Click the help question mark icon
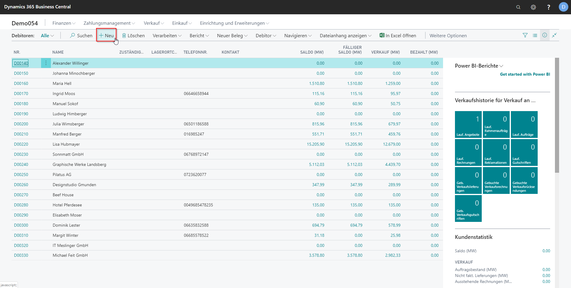Image resolution: width=571 pixels, height=288 pixels. (548, 7)
